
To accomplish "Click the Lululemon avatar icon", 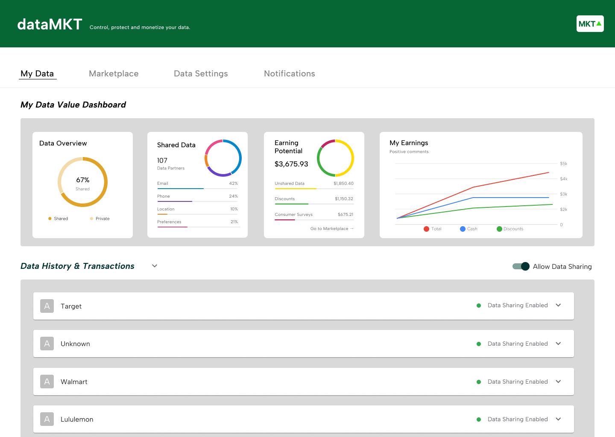I will tap(47, 419).
